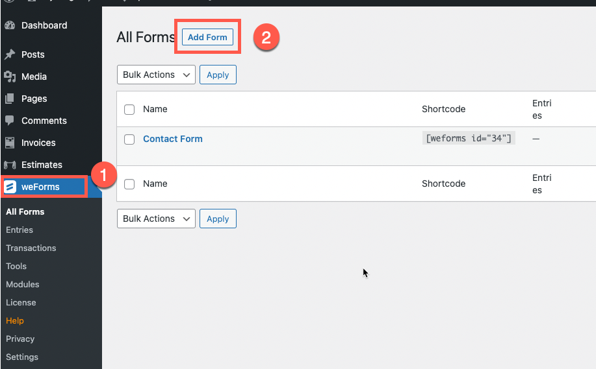596x369 pixels.
Task: Click the Invoices icon in sidebar
Action: click(x=10, y=143)
